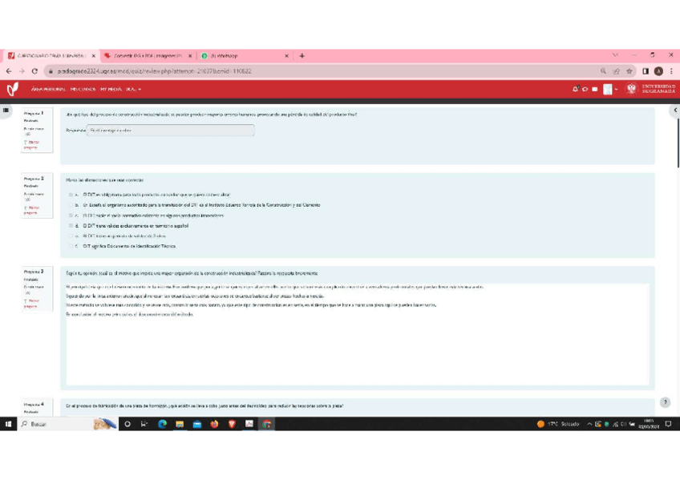Toggle checkbox for option e about periodo de validez

[71, 236]
